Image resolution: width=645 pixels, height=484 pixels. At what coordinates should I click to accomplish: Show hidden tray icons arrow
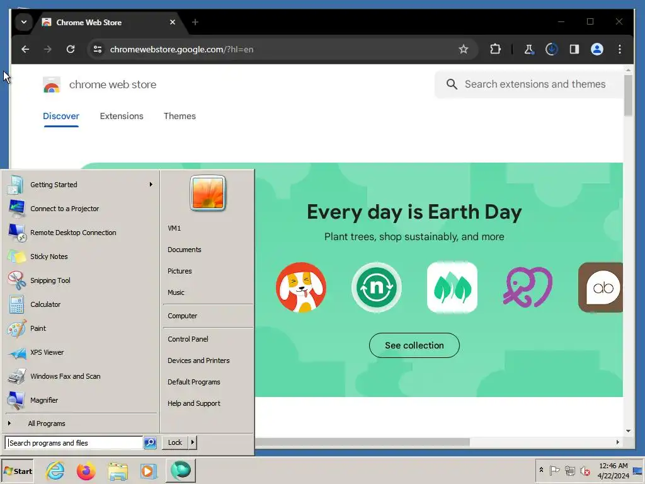(541, 470)
